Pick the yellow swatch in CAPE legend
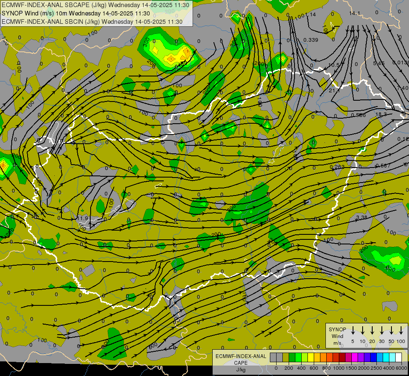The image size is (409, 376). coord(311,357)
